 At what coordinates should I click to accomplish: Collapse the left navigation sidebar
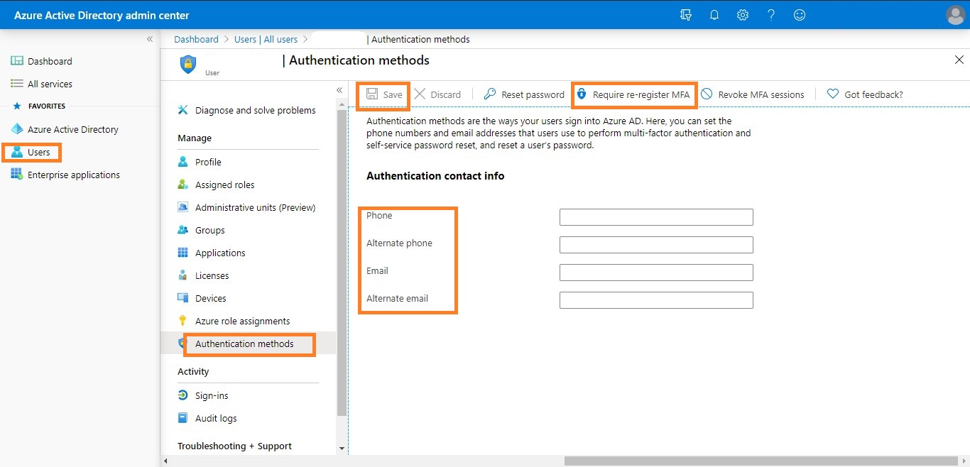(x=150, y=39)
